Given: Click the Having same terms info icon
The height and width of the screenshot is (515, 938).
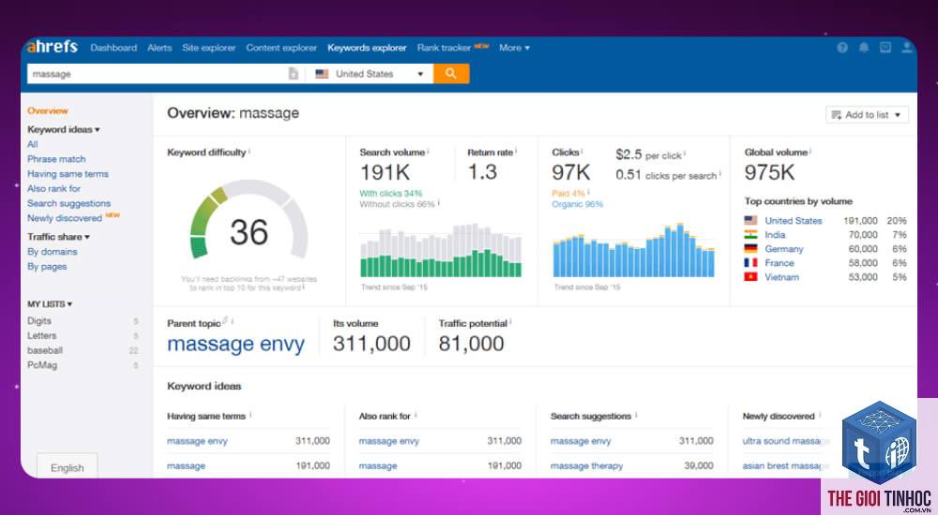Looking at the screenshot, I should 250,415.
